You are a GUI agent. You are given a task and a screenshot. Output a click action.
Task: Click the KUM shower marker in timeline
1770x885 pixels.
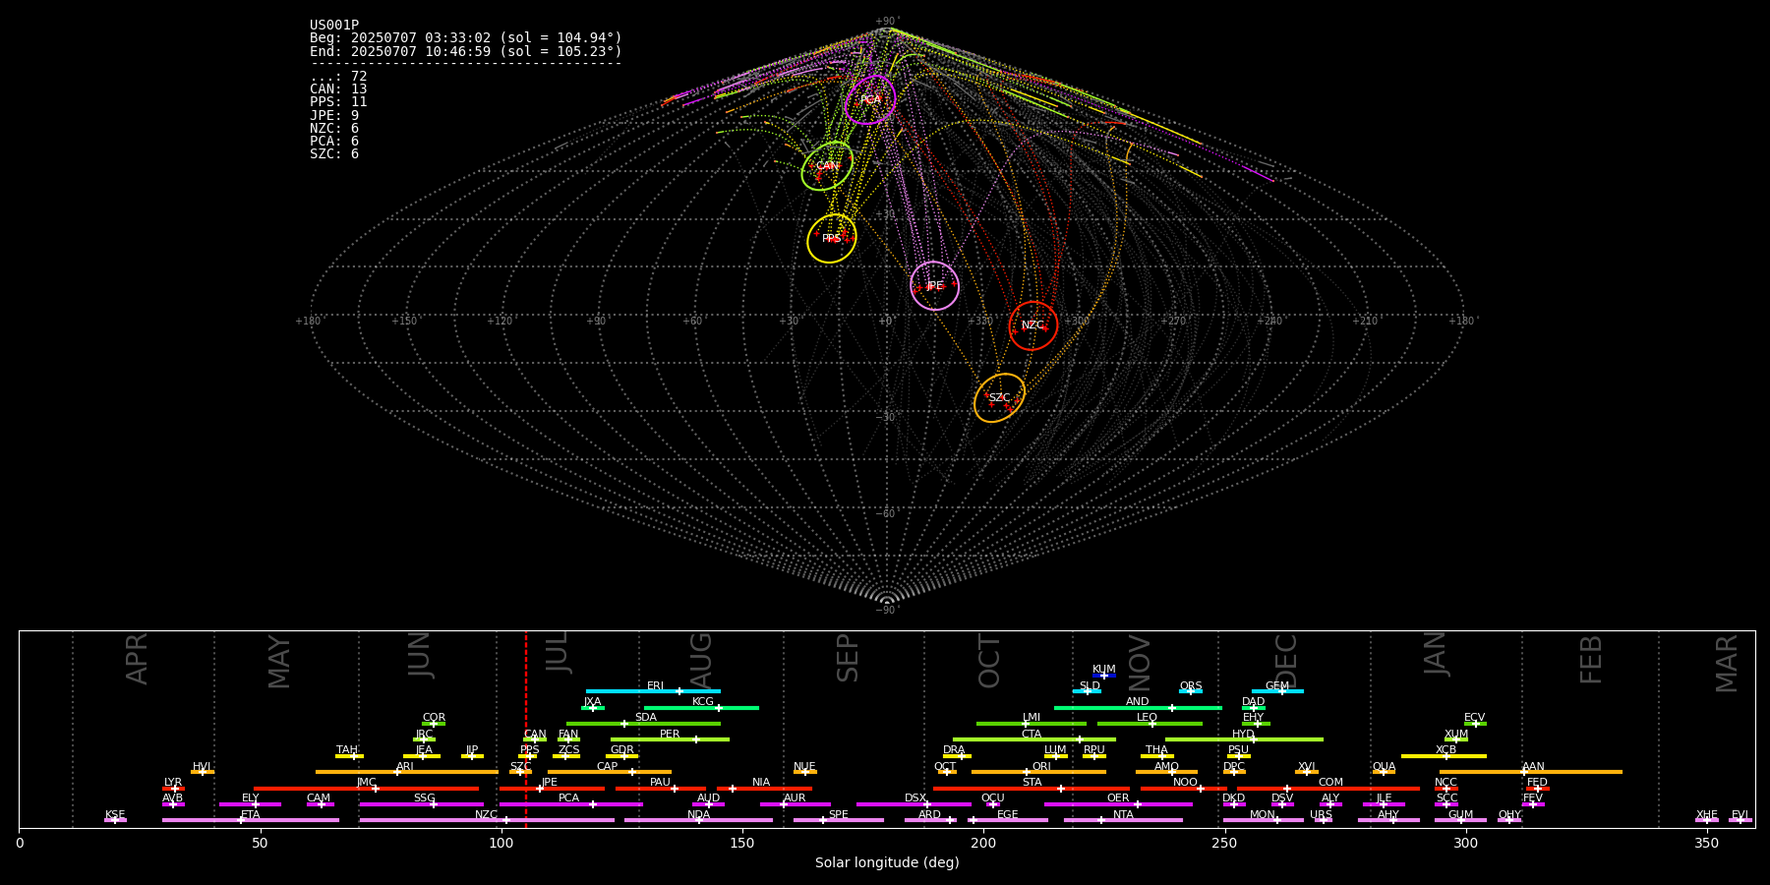click(1104, 676)
